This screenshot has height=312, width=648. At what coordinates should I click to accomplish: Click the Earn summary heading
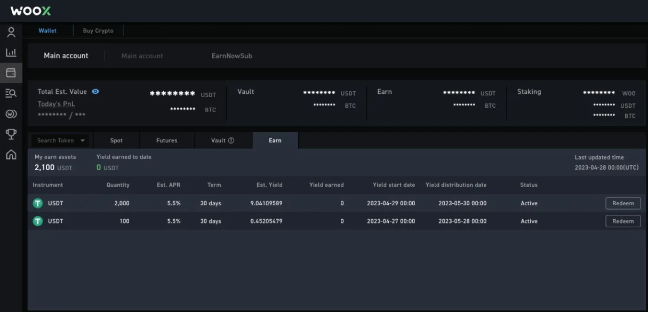[385, 92]
